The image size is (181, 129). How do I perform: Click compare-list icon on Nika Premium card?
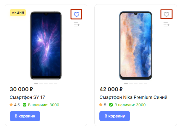pos(167,25)
